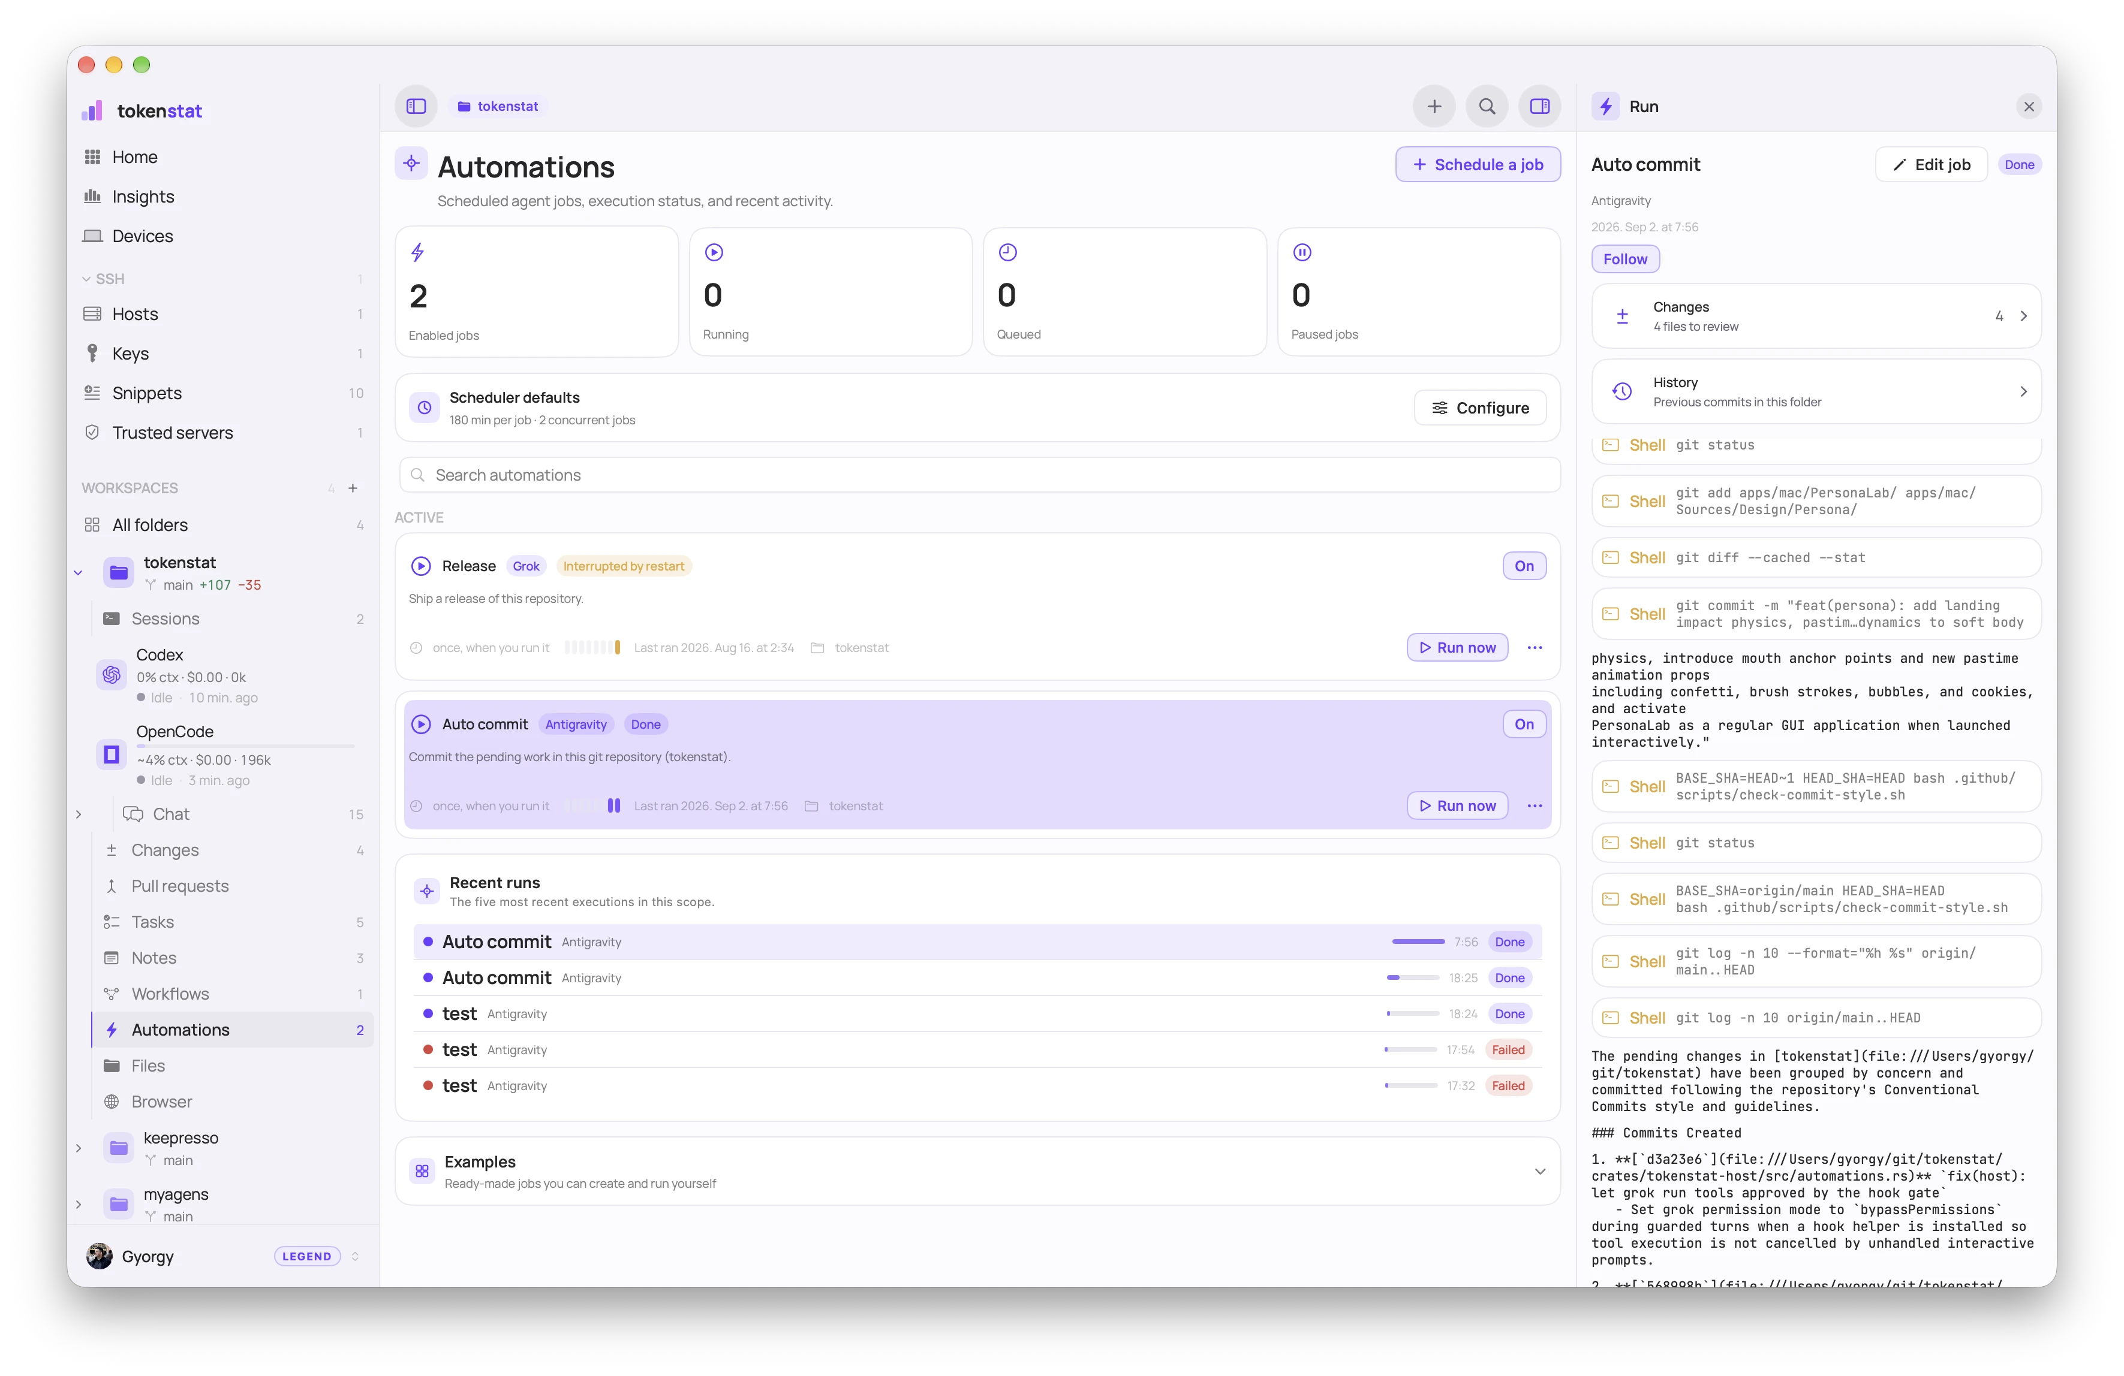This screenshot has height=1376, width=2124.
Task: Open more options for Release job
Action: tap(1534, 647)
